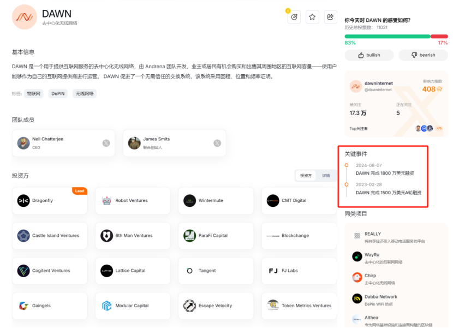The width and height of the screenshot is (453, 328).
Task: Switch to the 投资方 view tab
Action: tap(306, 176)
